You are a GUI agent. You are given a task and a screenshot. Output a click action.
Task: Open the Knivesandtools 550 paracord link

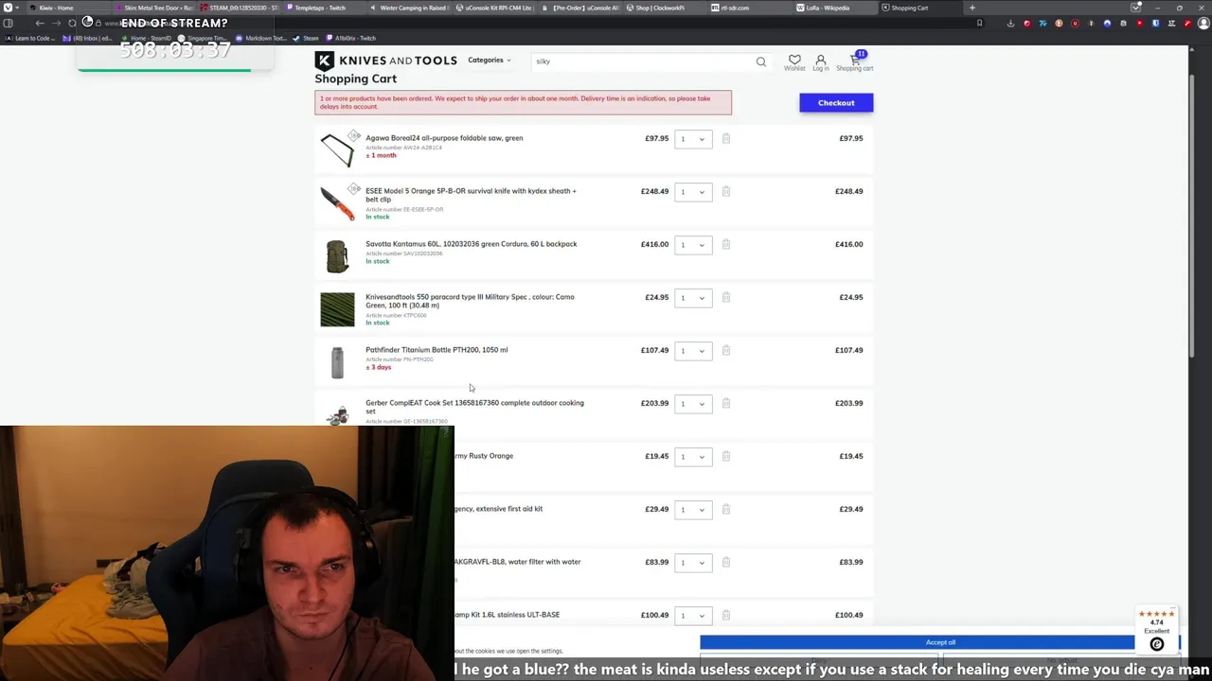pos(470,301)
